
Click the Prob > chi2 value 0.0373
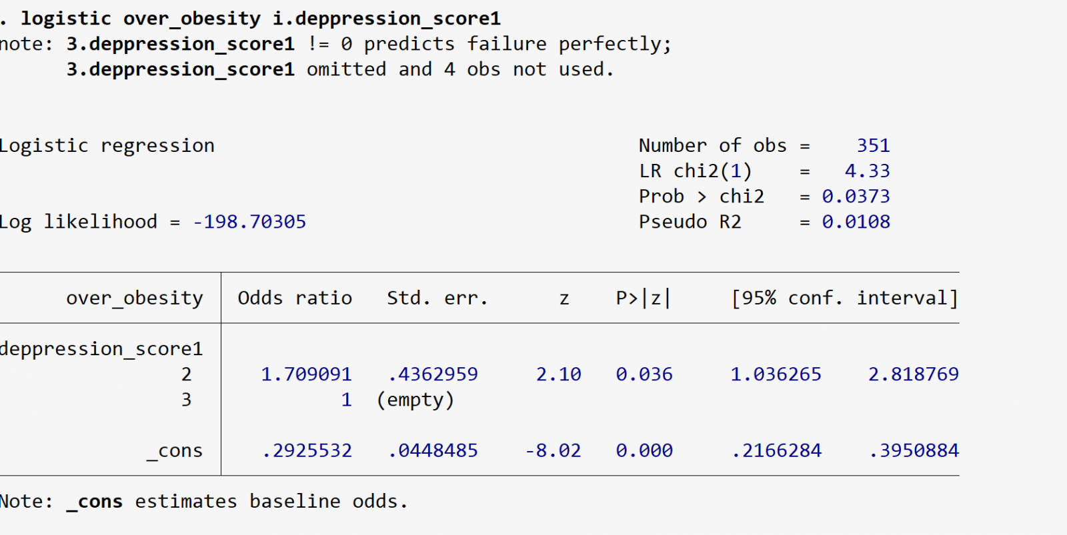pyautogui.click(x=856, y=197)
